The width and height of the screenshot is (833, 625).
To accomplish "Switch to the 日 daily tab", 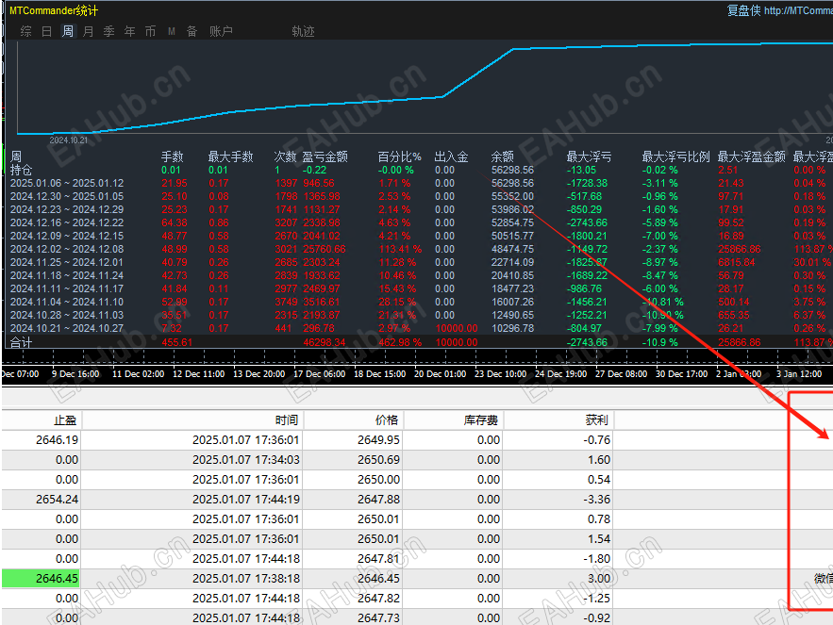I will point(47,31).
